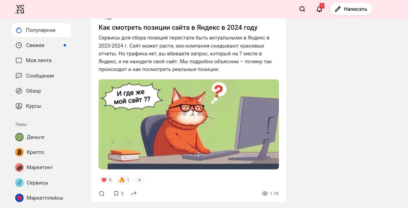Toggle the heart reaction
This screenshot has width=408, height=208.
click(x=106, y=180)
